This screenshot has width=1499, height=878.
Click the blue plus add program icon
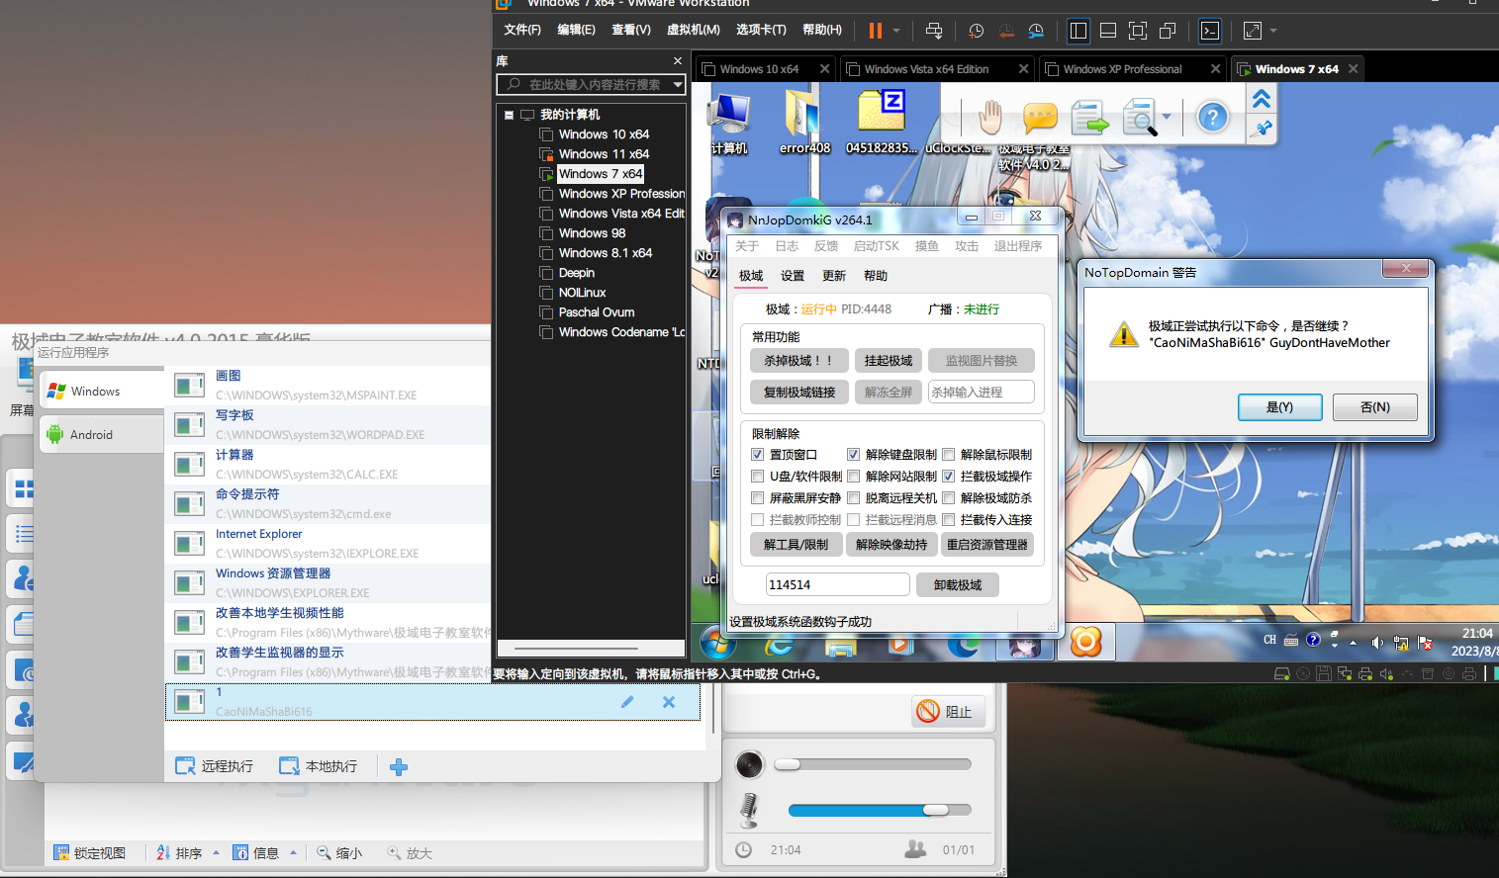pos(399,766)
